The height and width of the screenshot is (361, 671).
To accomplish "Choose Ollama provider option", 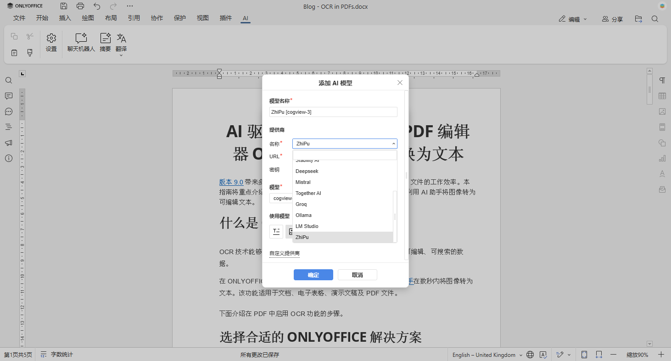I will click(x=343, y=215).
